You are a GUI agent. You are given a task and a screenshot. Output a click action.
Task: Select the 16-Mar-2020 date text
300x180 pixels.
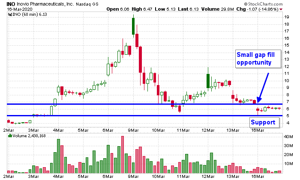pyautogui.click(x=20, y=9)
